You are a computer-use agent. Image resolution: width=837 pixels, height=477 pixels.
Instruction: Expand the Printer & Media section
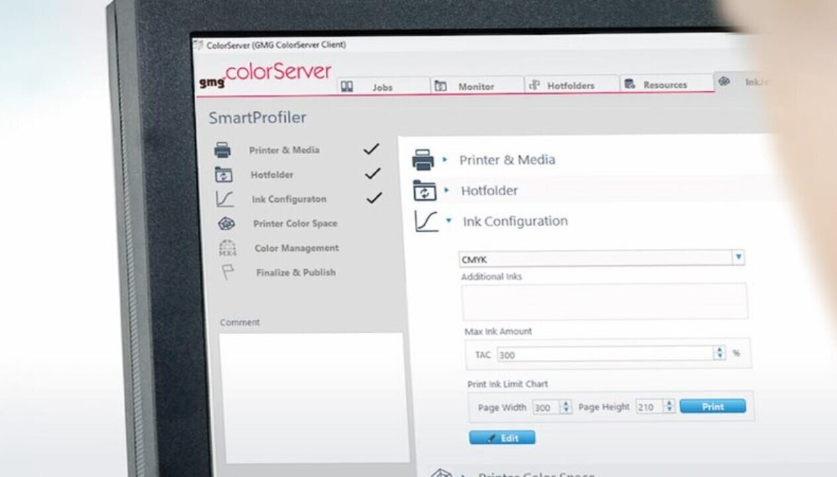point(445,159)
